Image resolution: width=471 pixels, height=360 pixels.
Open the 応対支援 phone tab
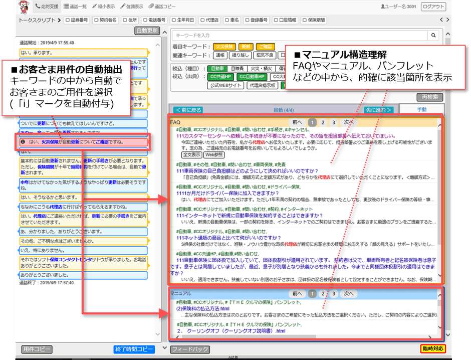47,7
